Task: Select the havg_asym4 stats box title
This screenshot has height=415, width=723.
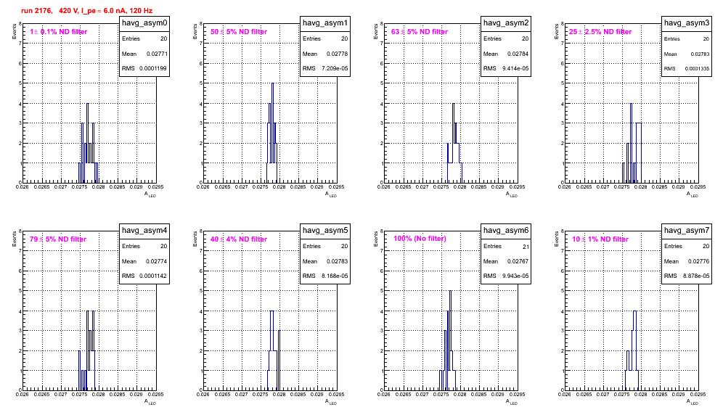Action: pos(144,230)
